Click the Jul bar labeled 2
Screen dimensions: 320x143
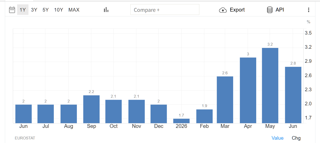46,114
